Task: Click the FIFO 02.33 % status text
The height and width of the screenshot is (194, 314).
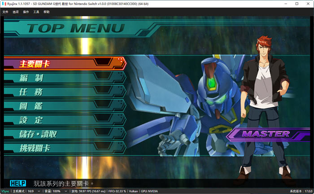Action: 117,191
